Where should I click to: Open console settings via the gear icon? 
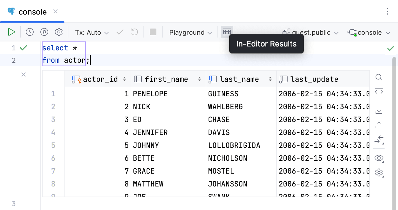(x=59, y=32)
